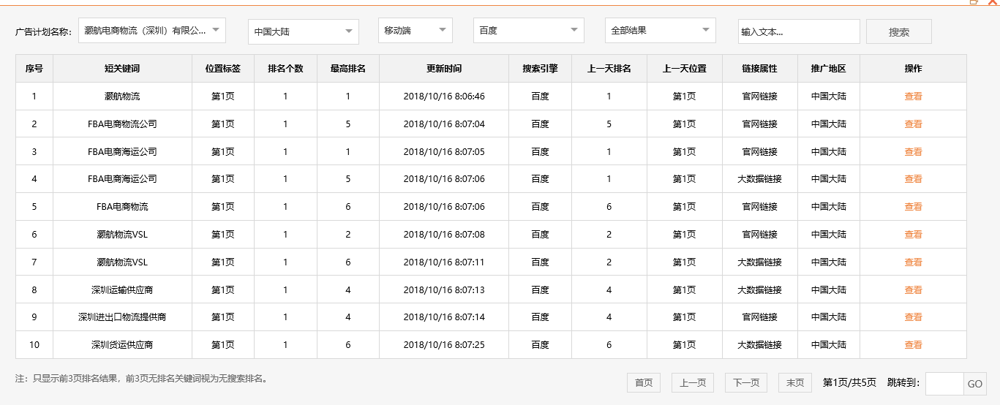Click 查看 in row 7, 灏航物流VSL
This screenshot has width=1000, height=405.
pos(913,262)
